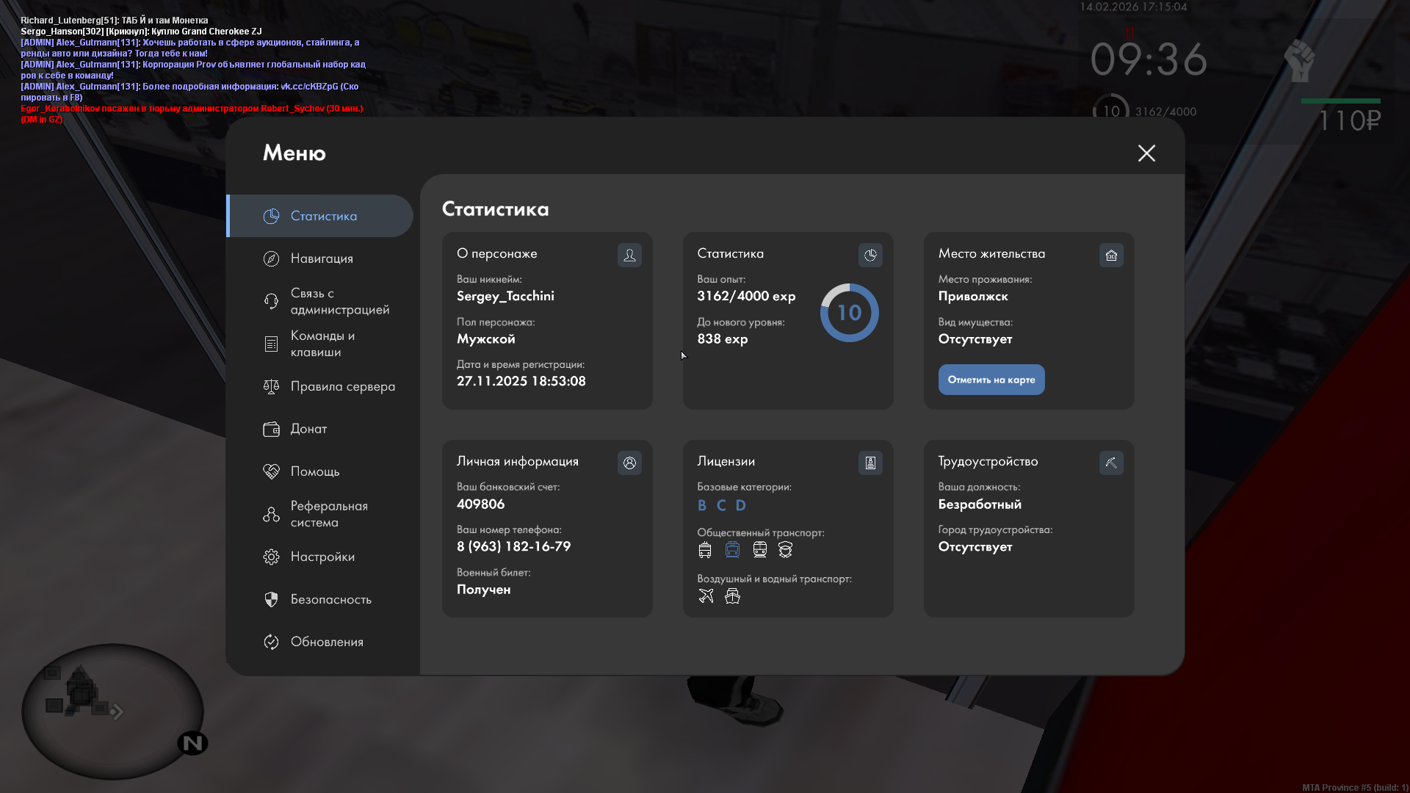1410x793 pixels.
Task: Click the boat license icon
Action: coord(732,596)
